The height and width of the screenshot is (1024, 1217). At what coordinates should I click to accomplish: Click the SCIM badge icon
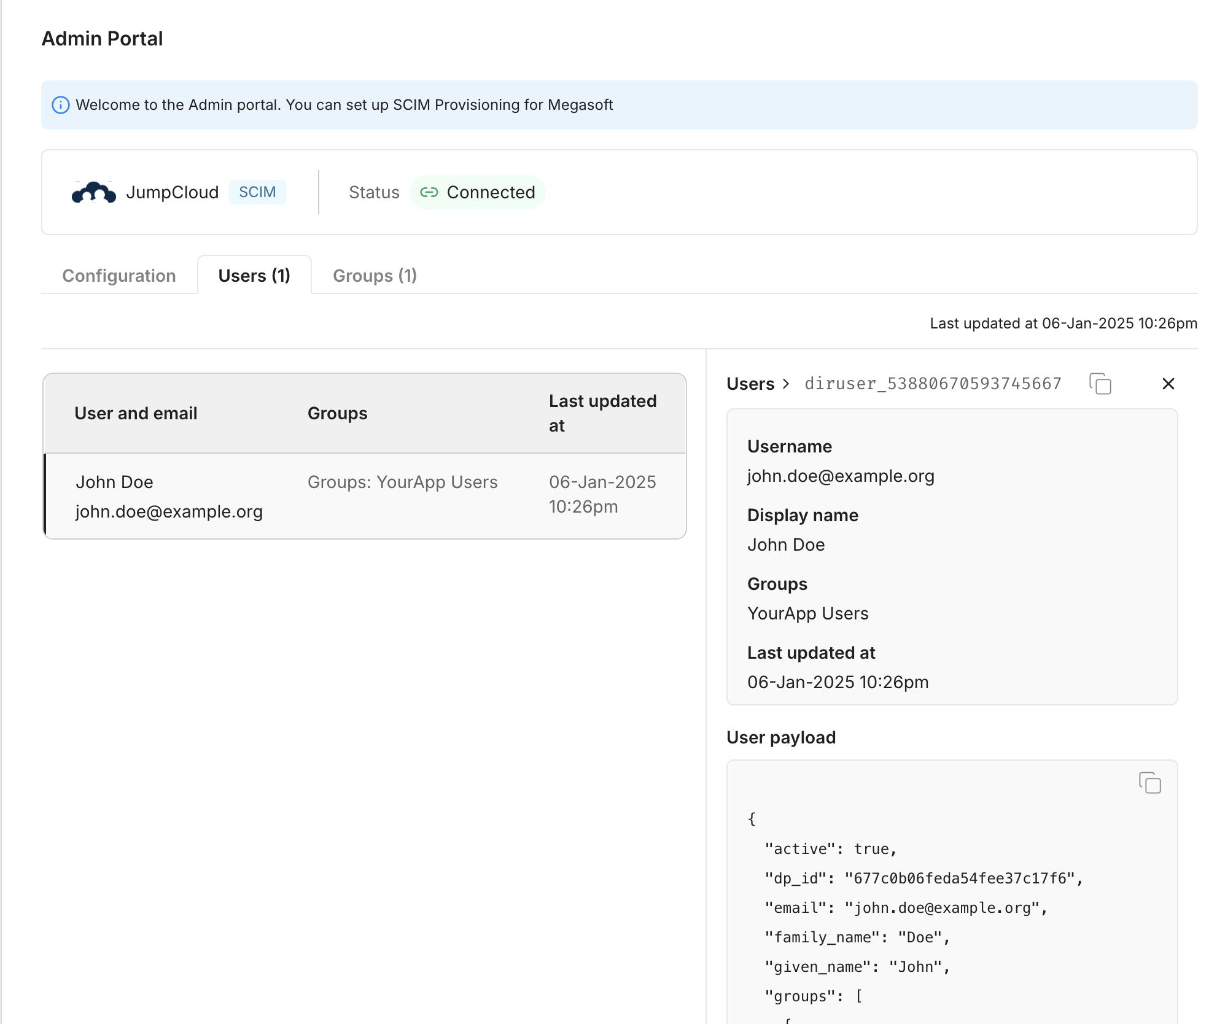click(256, 192)
